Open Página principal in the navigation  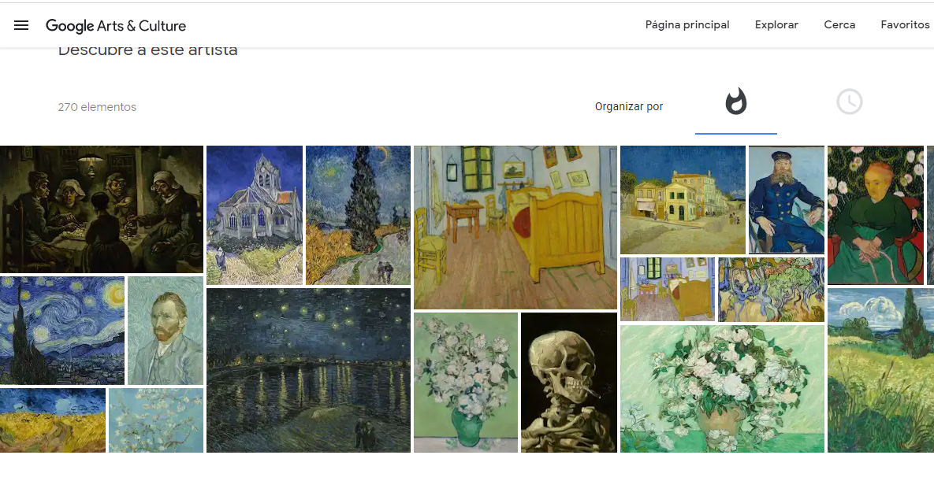click(x=687, y=25)
